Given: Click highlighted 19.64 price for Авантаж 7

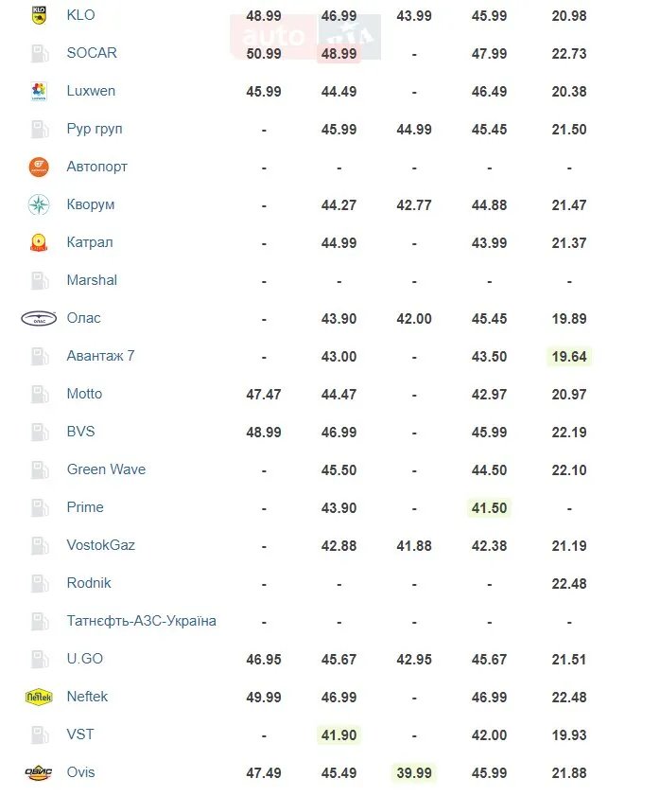Looking at the screenshot, I should 569,357.
